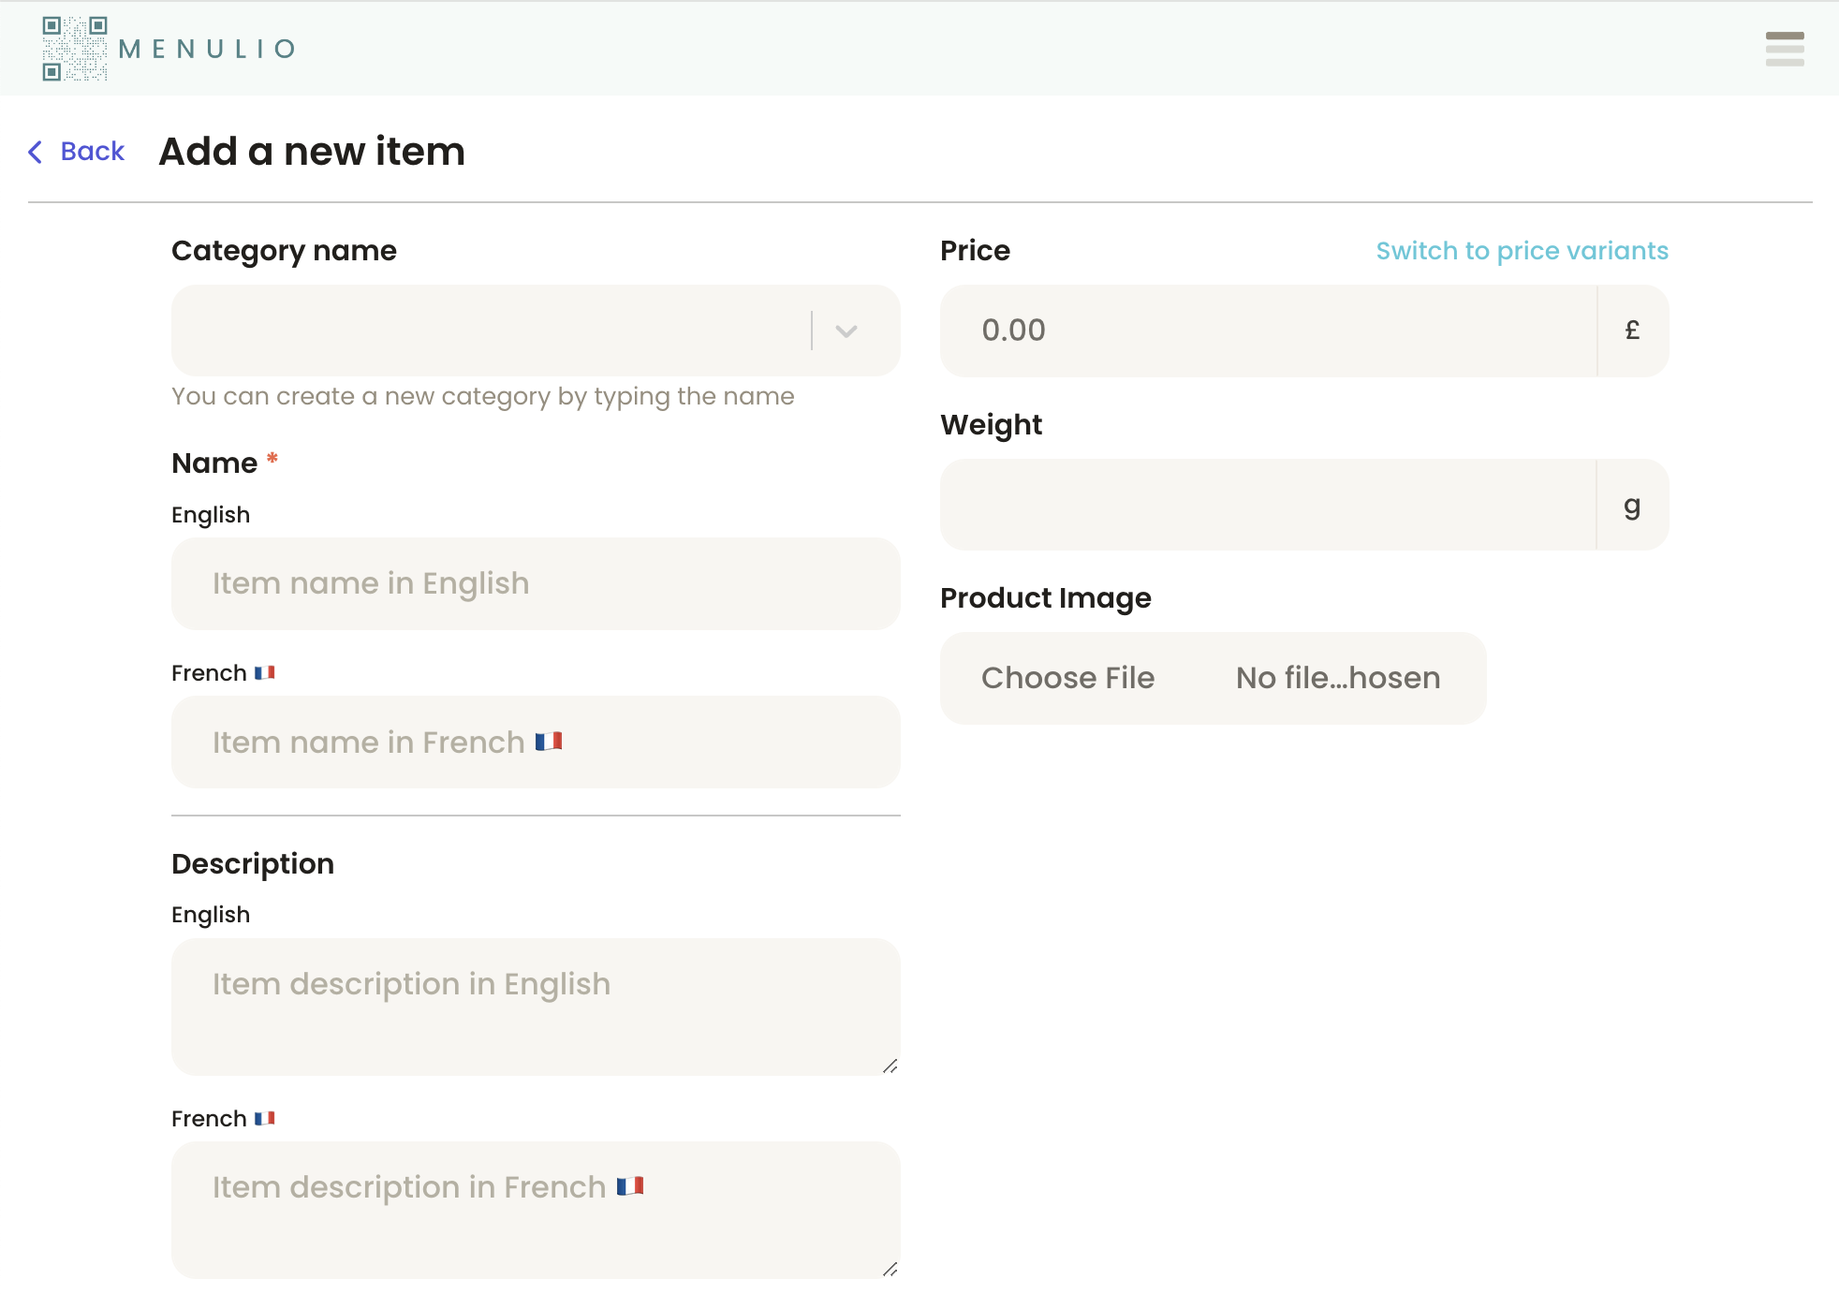
Task: Click the Menulio QR logo
Action: point(75,49)
